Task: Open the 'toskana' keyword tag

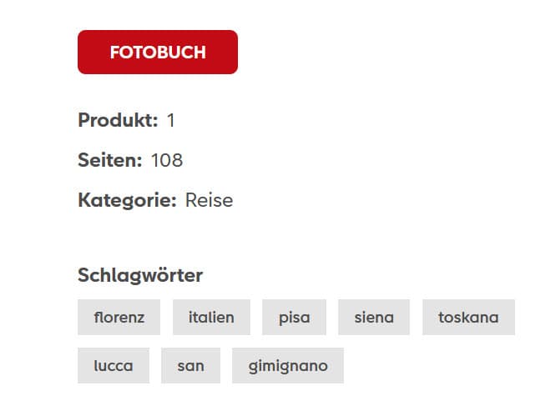Action: pyautogui.click(x=468, y=318)
